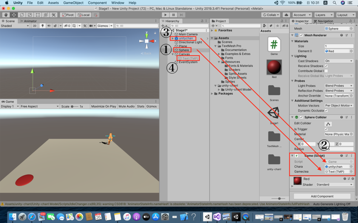The image size is (358, 223).
Task: Open the Assets menu
Action: point(53,3)
